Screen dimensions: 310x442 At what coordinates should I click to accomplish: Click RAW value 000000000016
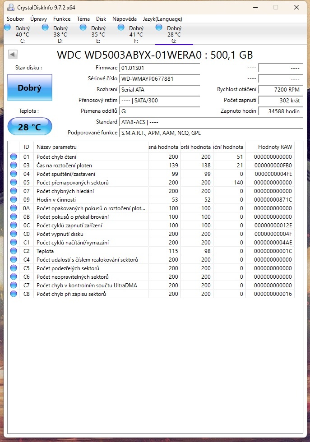coord(273,294)
